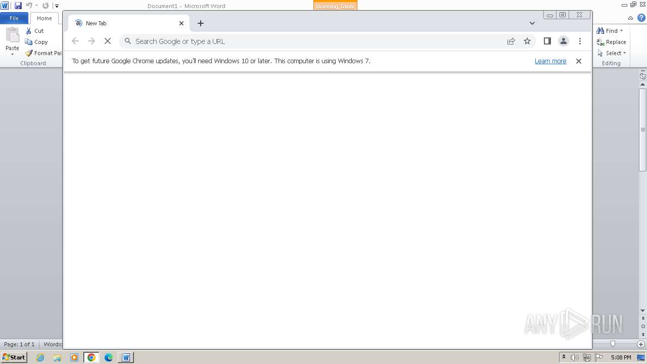This screenshot has height=364, width=647.
Task: Click the Word zoom slider handle
Action: (613, 344)
